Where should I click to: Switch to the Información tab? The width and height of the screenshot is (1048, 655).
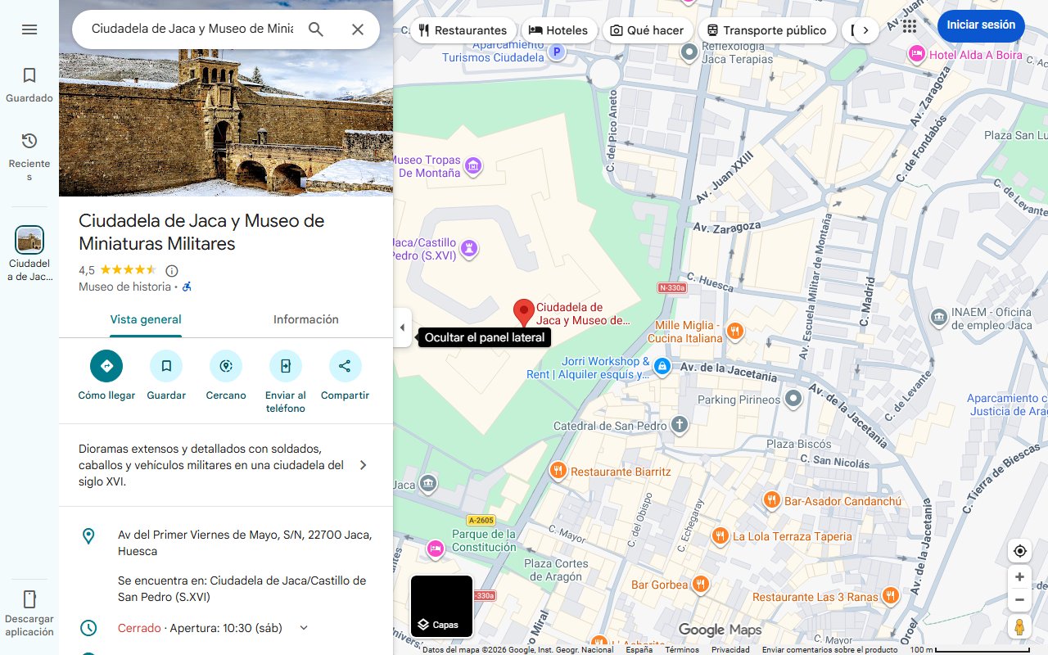pos(305,319)
